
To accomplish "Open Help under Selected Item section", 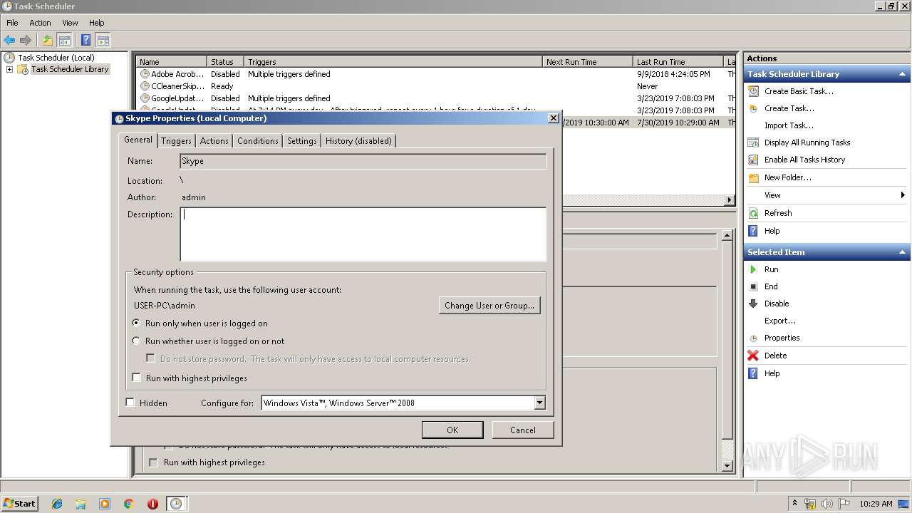I will 772,373.
